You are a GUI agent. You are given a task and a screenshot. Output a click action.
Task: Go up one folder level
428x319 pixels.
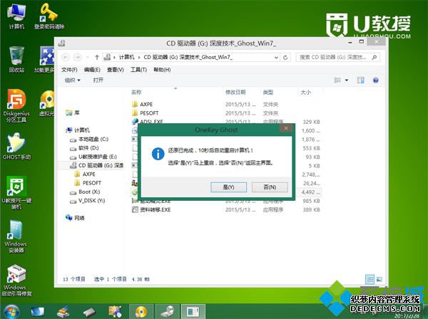96,57
